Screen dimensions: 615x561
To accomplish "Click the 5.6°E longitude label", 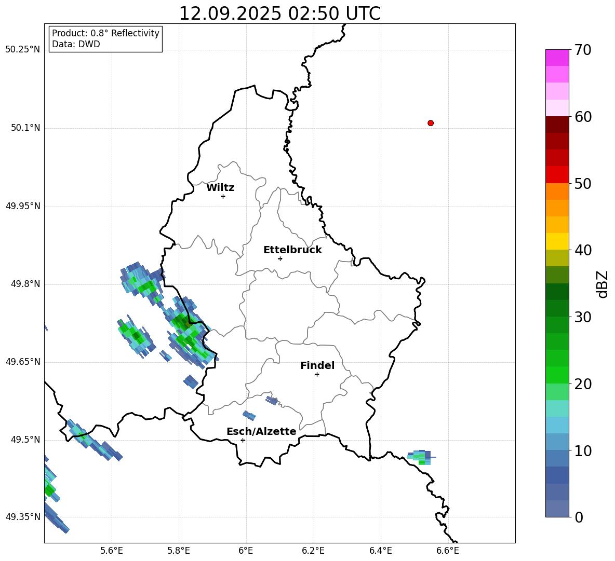I will (112, 551).
